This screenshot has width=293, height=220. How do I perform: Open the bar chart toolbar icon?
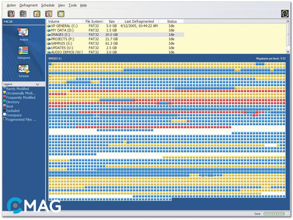(37, 14)
